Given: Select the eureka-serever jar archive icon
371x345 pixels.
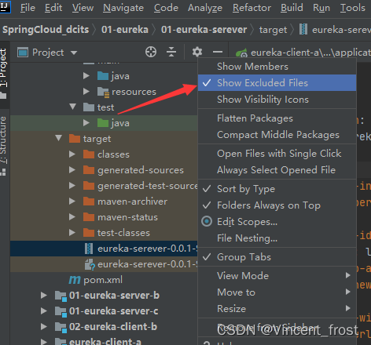Looking at the screenshot, I should (x=89, y=249).
